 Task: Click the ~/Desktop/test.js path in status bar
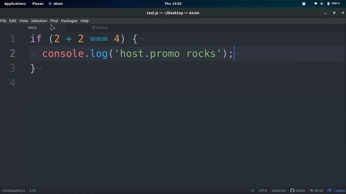click(13, 190)
